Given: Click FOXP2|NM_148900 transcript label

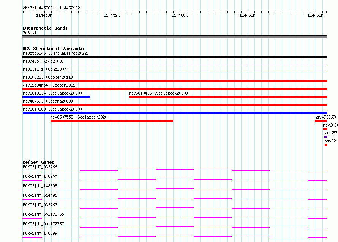Looking at the screenshot, I should click(40, 176).
